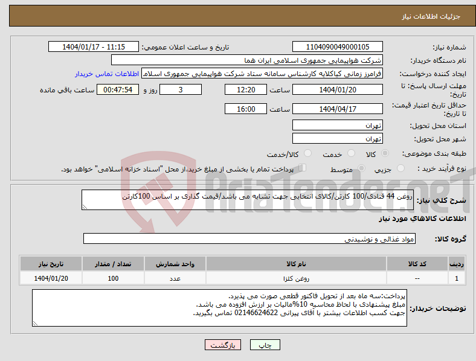Click the price validity date 1404/04/17 field
Image resolution: width=476 pixels, height=361 pixels.
click(337, 109)
